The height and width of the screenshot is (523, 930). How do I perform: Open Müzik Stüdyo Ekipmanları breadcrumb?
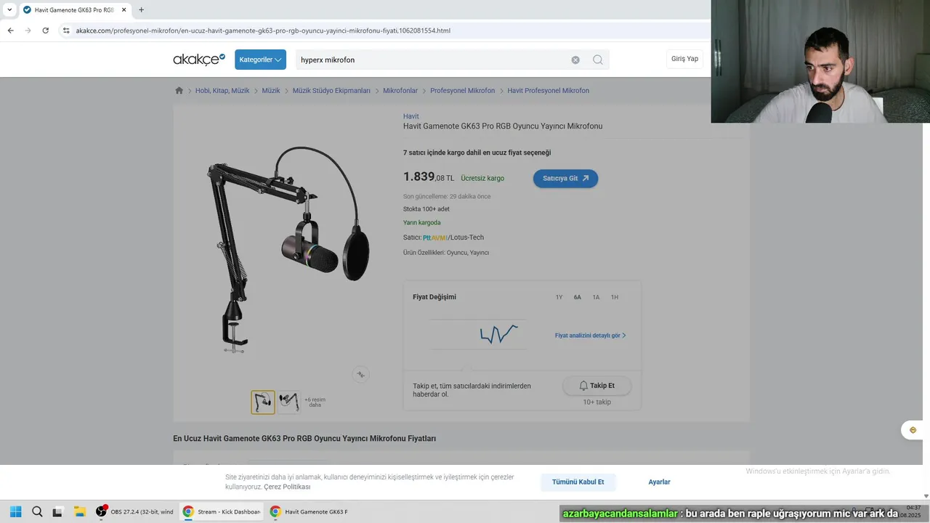[x=331, y=91]
